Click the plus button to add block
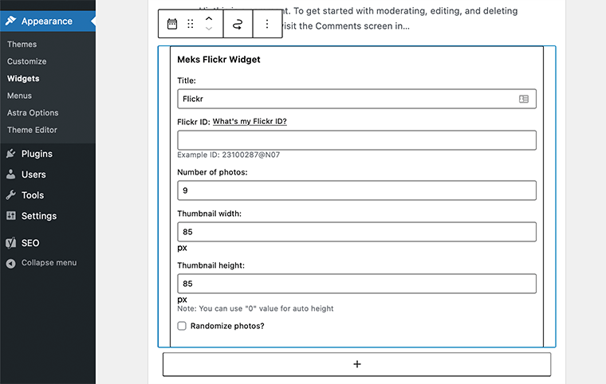The width and height of the screenshot is (606, 384). [356, 364]
